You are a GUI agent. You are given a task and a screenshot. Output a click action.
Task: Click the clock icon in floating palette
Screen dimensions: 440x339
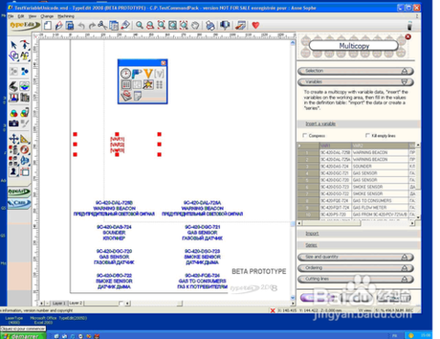coord(126,73)
